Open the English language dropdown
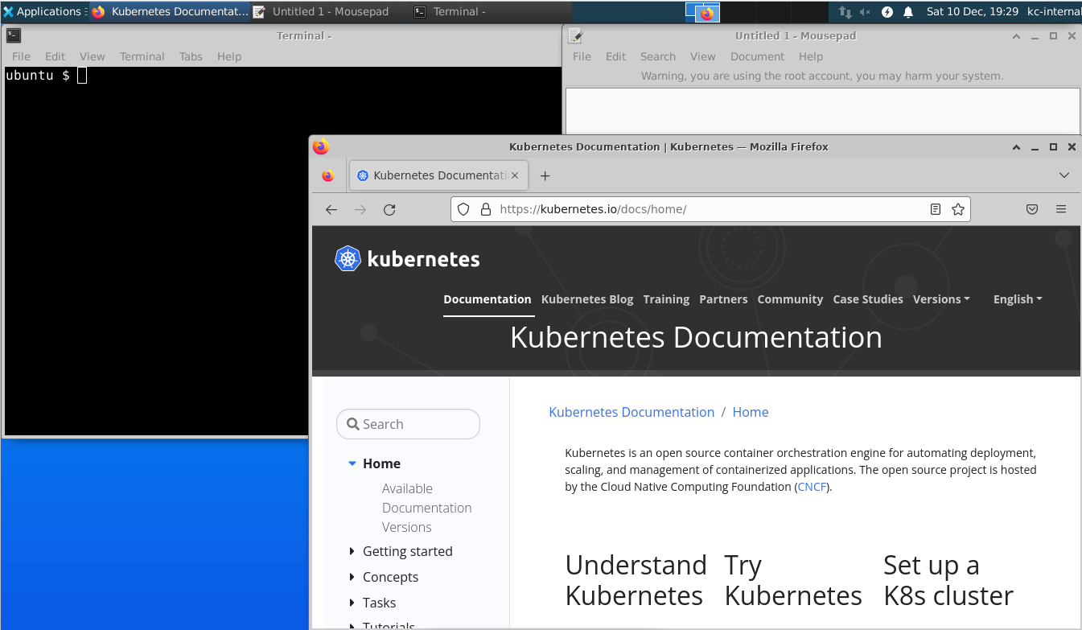The height and width of the screenshot is (630, 1082). [1017, 299]
